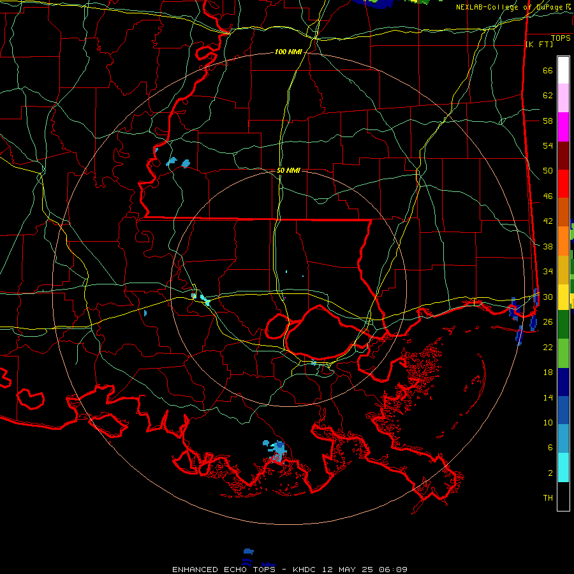Screen dimensions: 574x574
Task: Click the 06:09 timestamp in the caption
Action: coord(393,570)
